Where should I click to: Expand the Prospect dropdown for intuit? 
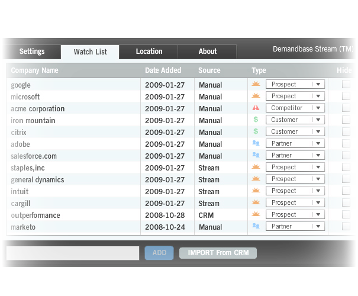295,191
